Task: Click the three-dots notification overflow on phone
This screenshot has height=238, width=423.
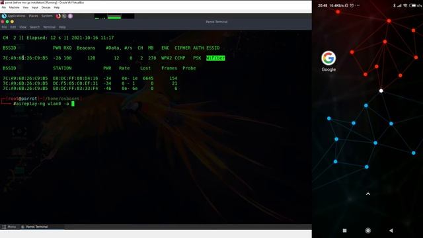Action: pos(358,5)
